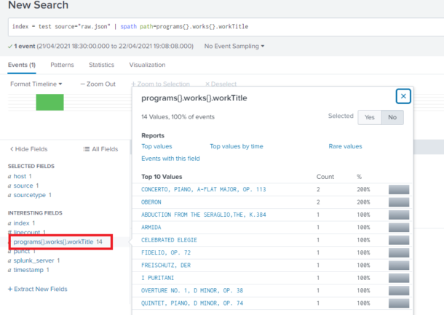This screenshot has width=444, height=315.
Task: Open Events with this field
Action: click(170, 159)
